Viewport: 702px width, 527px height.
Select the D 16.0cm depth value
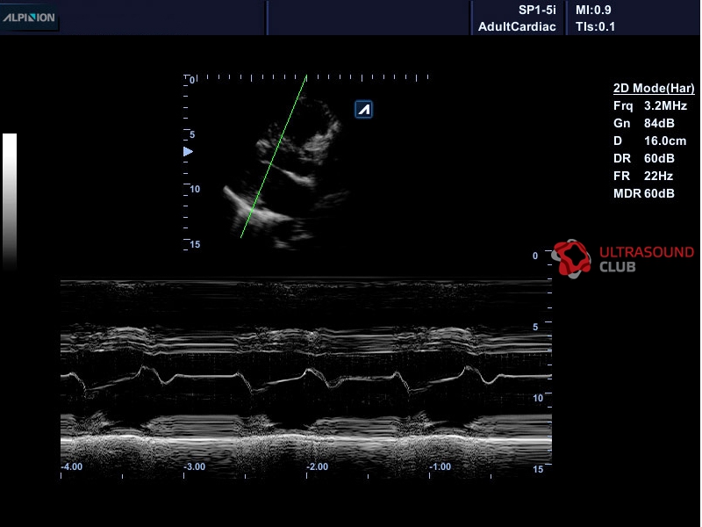pyautogui.click(x=649, y=141)
